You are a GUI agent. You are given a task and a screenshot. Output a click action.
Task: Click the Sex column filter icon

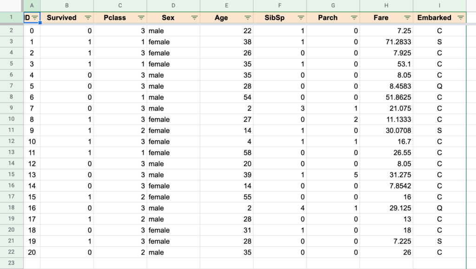tap(195, 18)
